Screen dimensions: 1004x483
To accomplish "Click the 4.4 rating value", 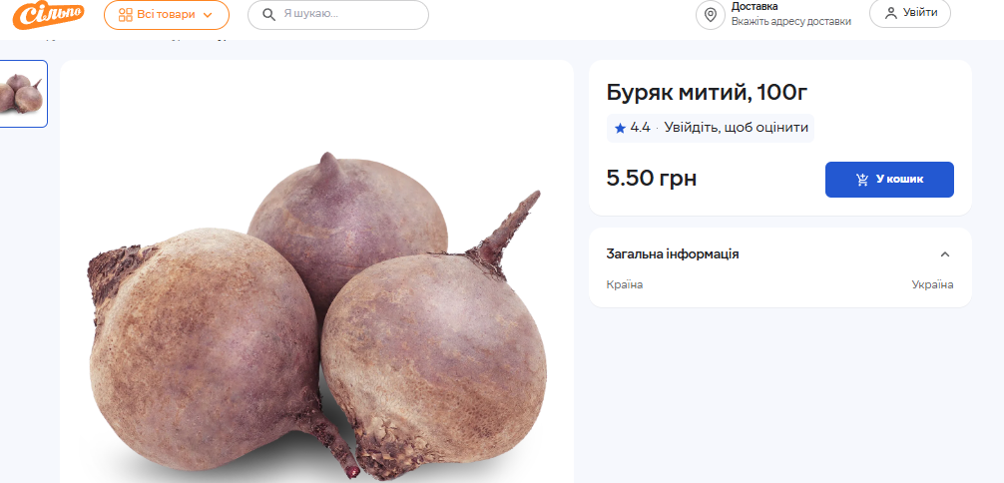I will [640, 128].
